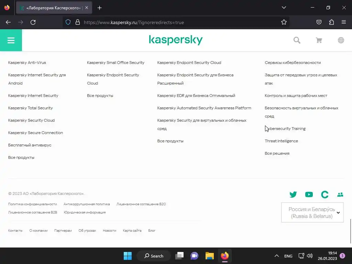Reload the page with the refresh button
Screen dimensions: 352x264
[33, 22]
